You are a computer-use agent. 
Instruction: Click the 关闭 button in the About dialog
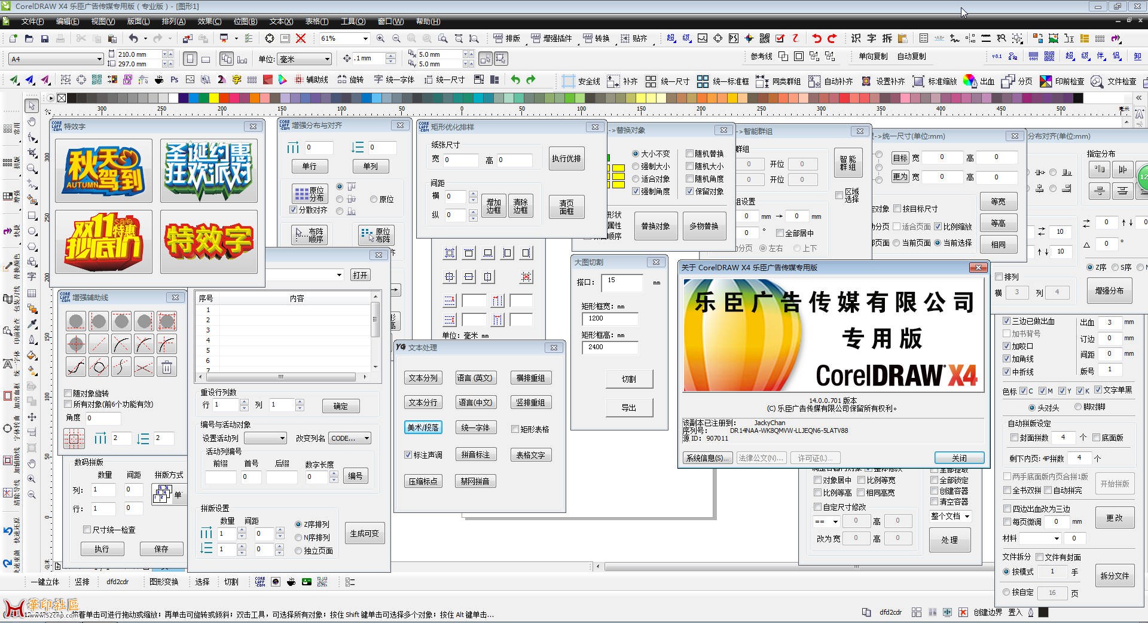click(959, 458)
